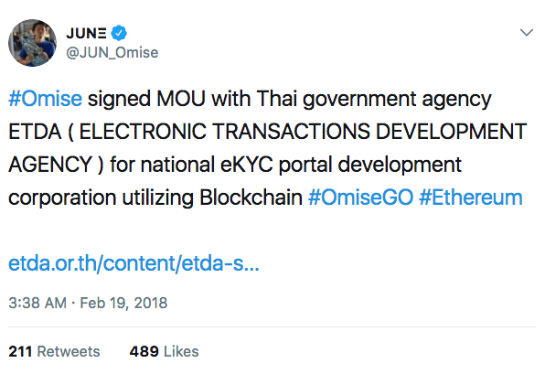
Task: Click the 3:38 AM timestamp
Action: pos(37,303)
